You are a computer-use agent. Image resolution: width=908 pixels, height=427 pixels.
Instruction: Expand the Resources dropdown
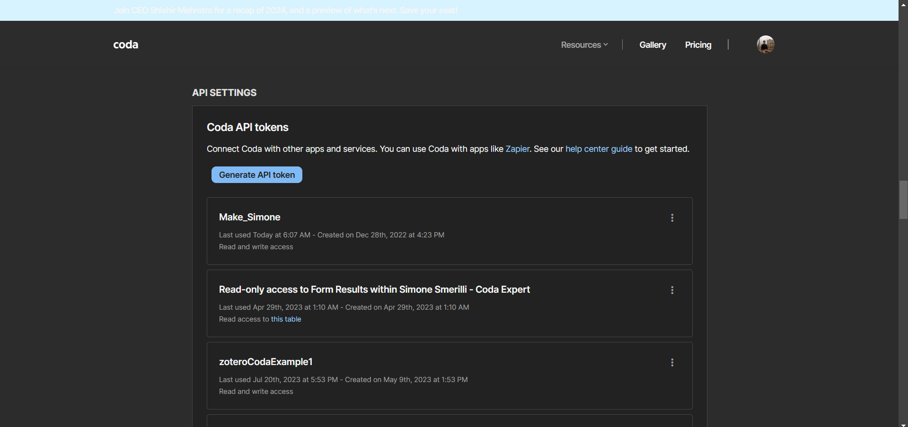(584, 45)
